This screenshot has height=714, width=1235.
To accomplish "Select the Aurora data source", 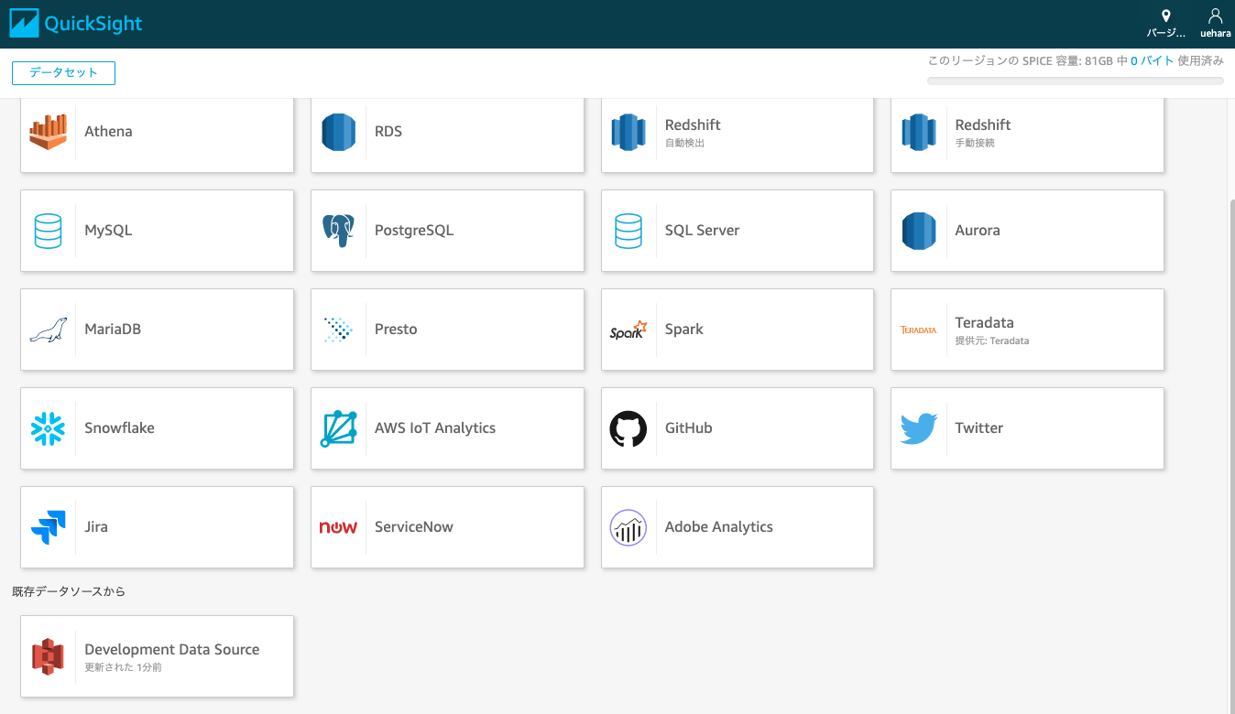I will point(1026,230).
